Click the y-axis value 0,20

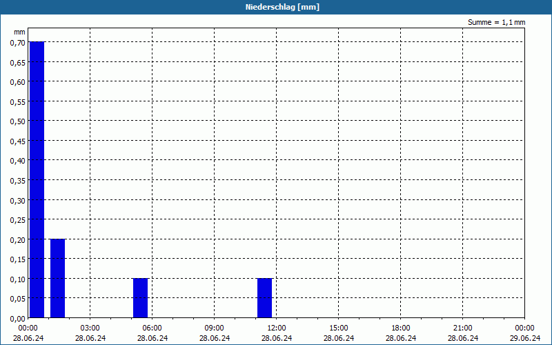coord(18,239)
